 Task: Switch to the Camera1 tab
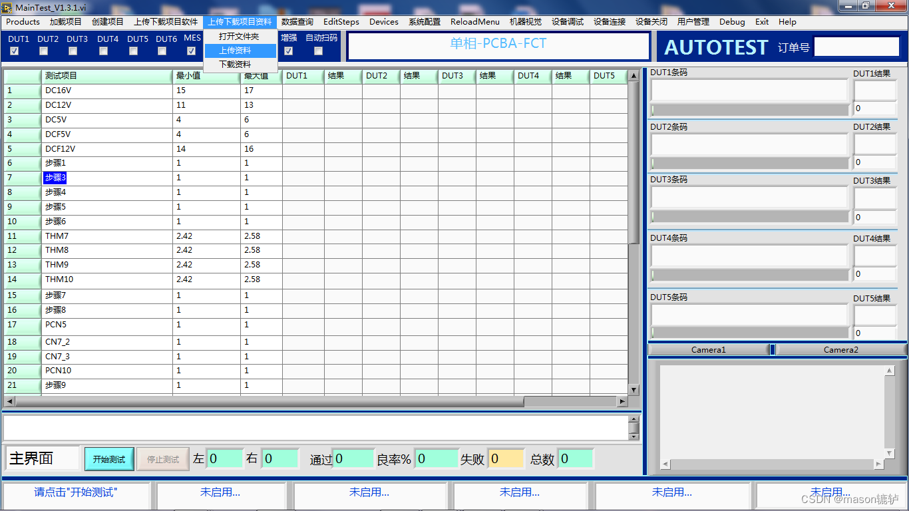(x=709, y=349)
